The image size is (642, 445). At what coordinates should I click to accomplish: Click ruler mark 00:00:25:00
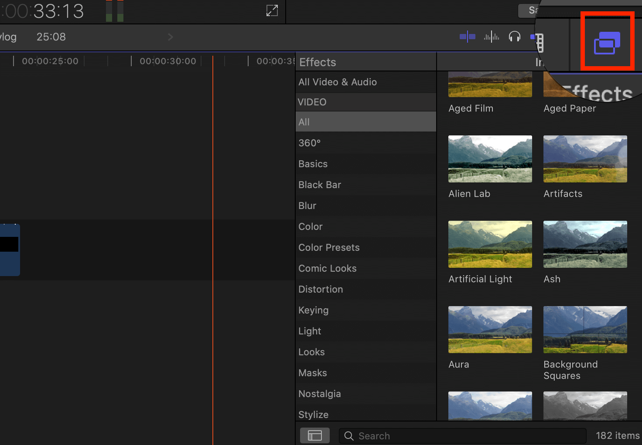[50, 61]
